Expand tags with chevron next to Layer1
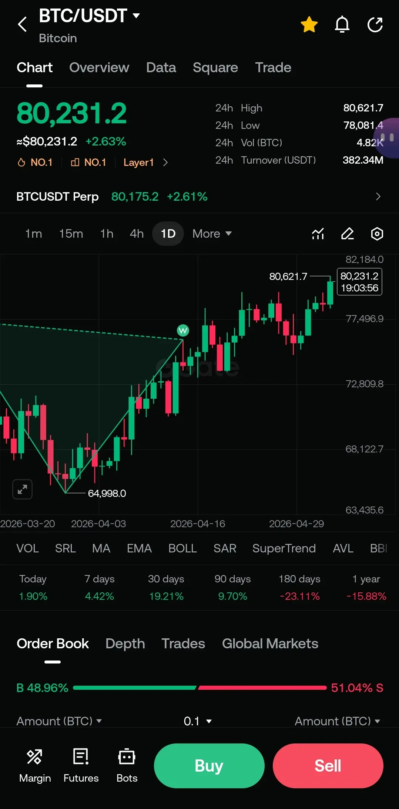 (x=165, y=163)
